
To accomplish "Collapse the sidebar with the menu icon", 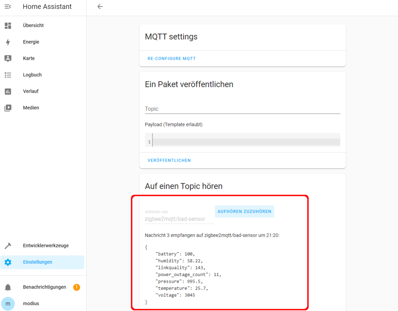I will click(x=8, y=7).
